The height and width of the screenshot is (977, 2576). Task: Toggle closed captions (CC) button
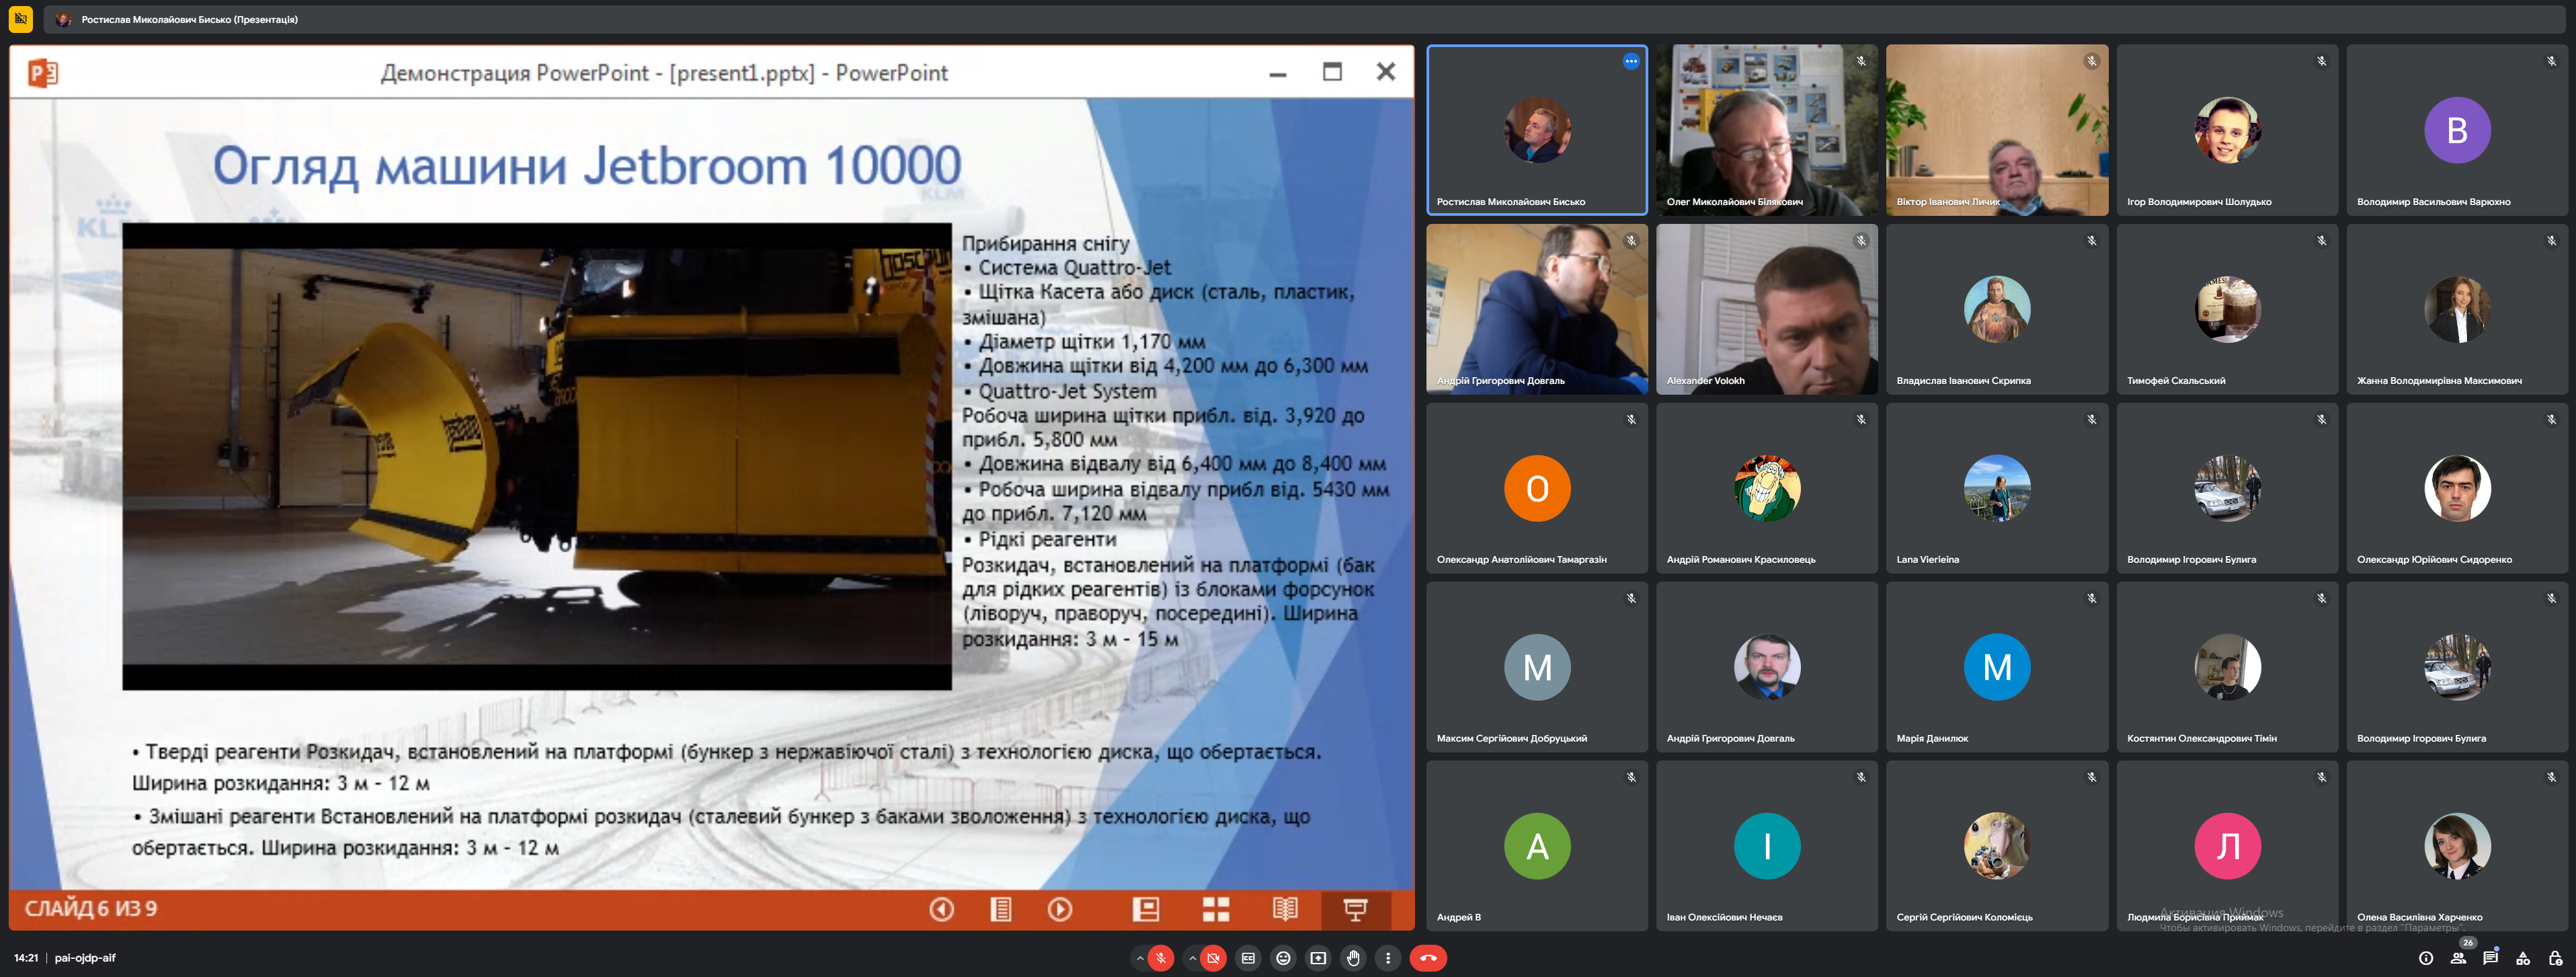[x=1248, y=958]
